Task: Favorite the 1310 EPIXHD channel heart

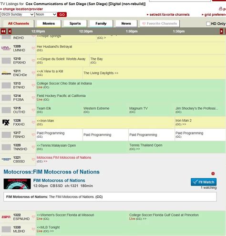Action: coord(33,61)
